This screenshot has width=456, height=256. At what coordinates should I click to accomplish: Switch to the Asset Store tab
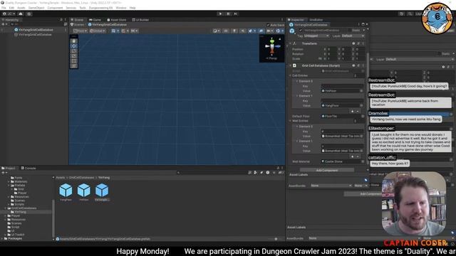click(x=116, y=20)
